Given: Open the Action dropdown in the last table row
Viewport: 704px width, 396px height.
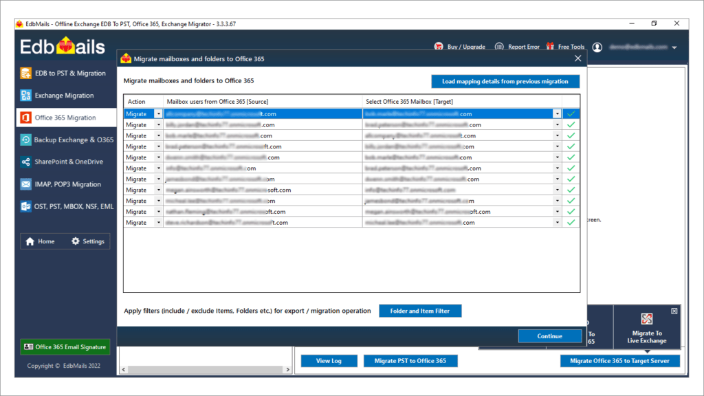Looking at the screenshot, I should pos(159,223).
